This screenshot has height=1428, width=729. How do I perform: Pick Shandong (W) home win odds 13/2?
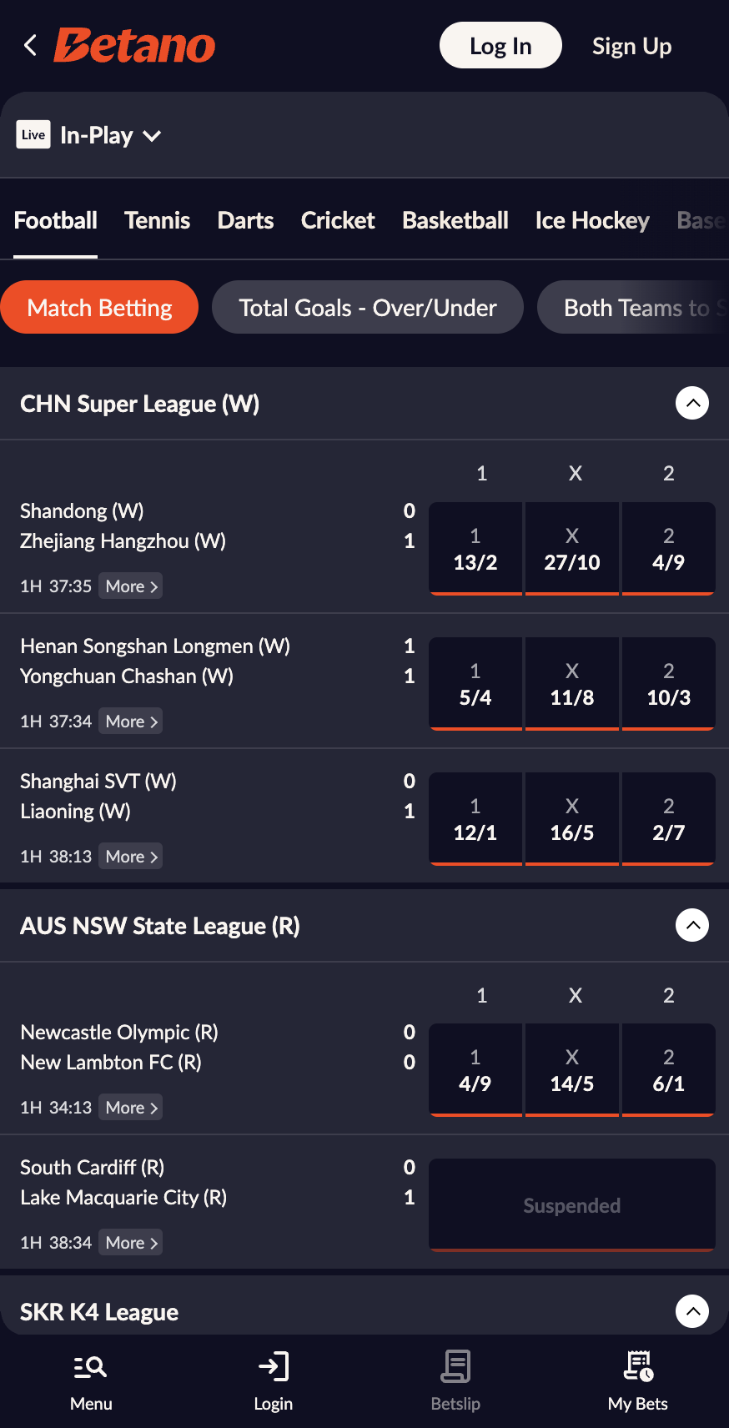pos(475,549)
